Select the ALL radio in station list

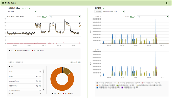[10, 67]
